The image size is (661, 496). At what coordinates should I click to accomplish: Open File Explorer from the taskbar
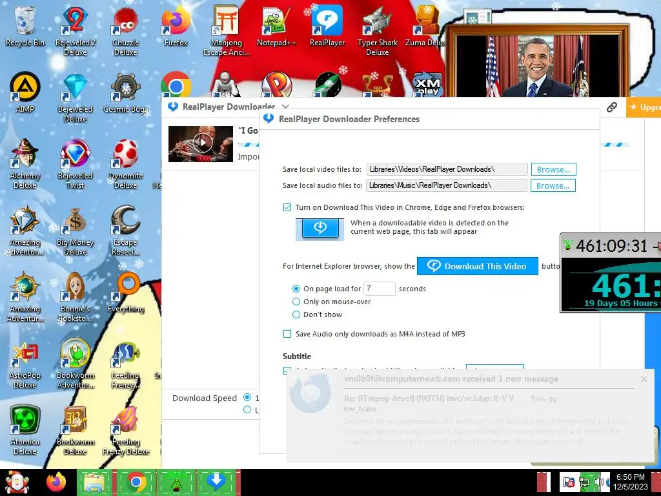pyautogui.click(x=96, y=482)
